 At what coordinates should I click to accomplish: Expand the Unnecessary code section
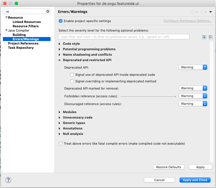(x=59, y=117)
